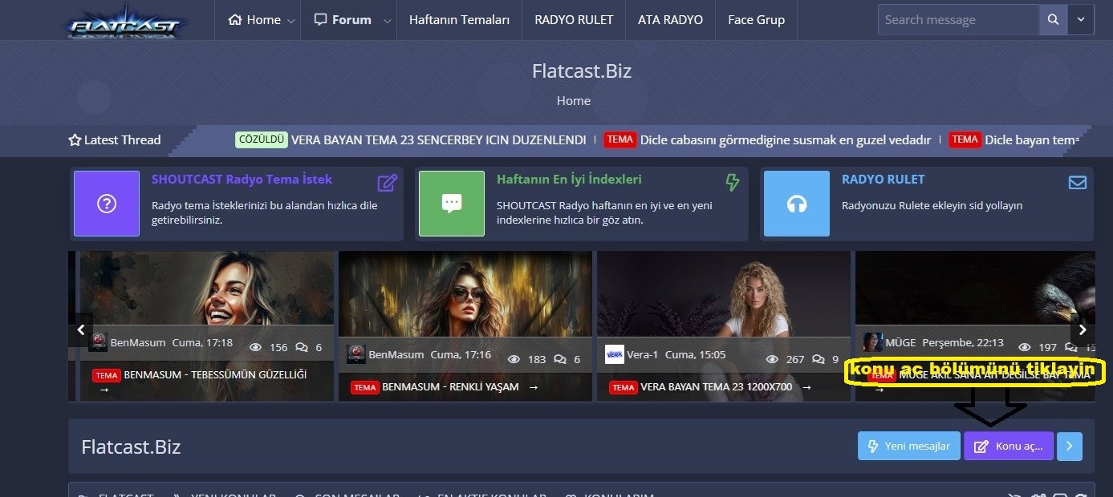1113x497 pixels.
Task: Open SHOUTCAST Radyo Tema İstek link
Action: pos(242,180)
